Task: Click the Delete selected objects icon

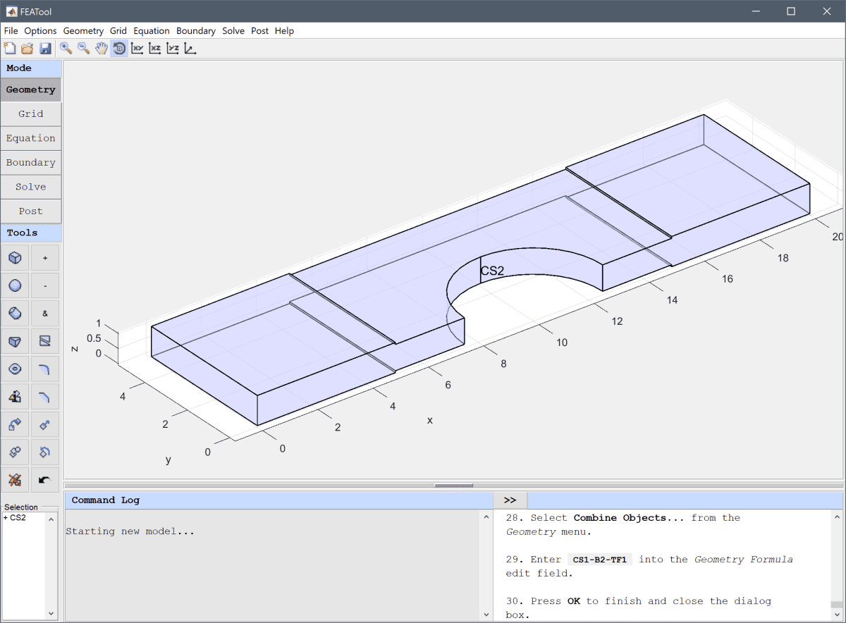Action: coord(15,480)
